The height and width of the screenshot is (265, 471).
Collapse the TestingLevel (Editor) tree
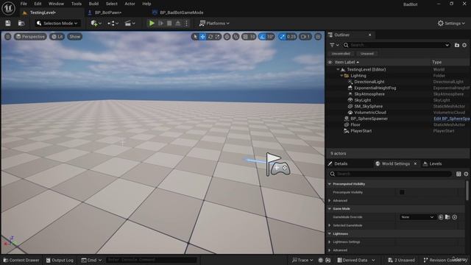tap(338, 69)
